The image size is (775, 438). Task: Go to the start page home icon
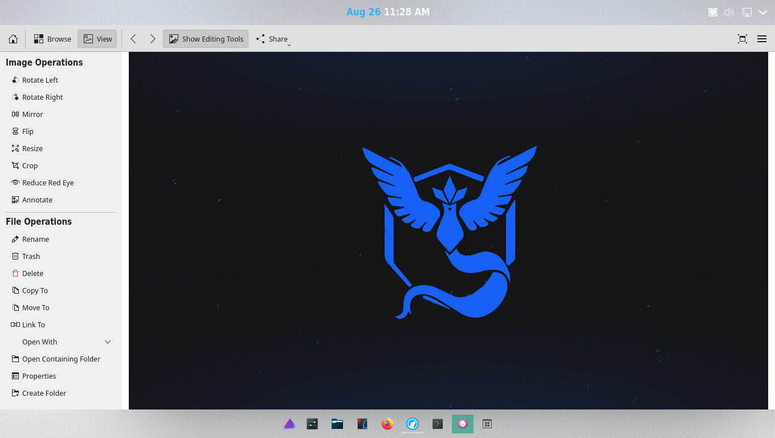click(13, 39)
